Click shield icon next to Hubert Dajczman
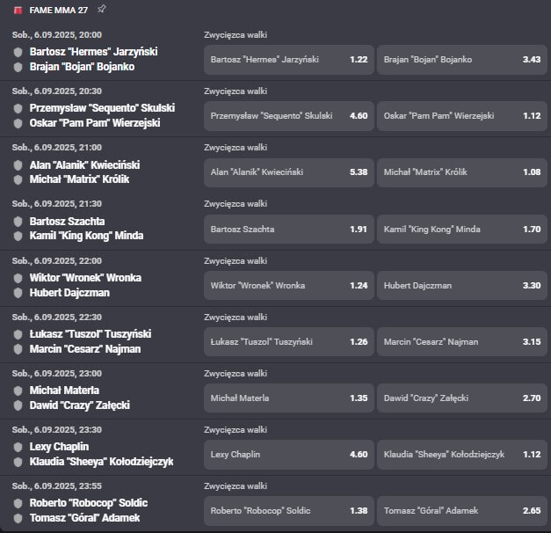This screenshot has width=551, height=533. (18, 292)
